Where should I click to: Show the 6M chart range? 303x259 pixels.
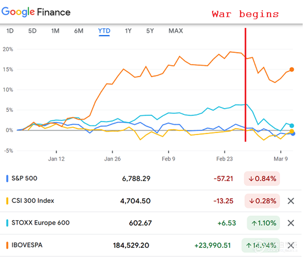78,31
